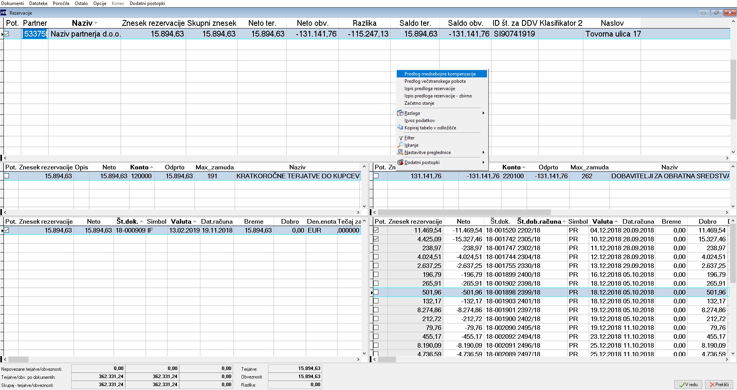Open the Datoteke menu
The height and width of the screenshot is (390, 737).
tap(39, 3)
